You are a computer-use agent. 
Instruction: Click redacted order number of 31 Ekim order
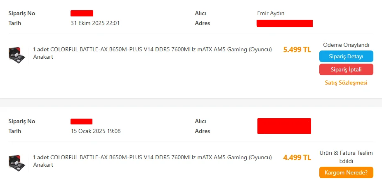point(82,14)
